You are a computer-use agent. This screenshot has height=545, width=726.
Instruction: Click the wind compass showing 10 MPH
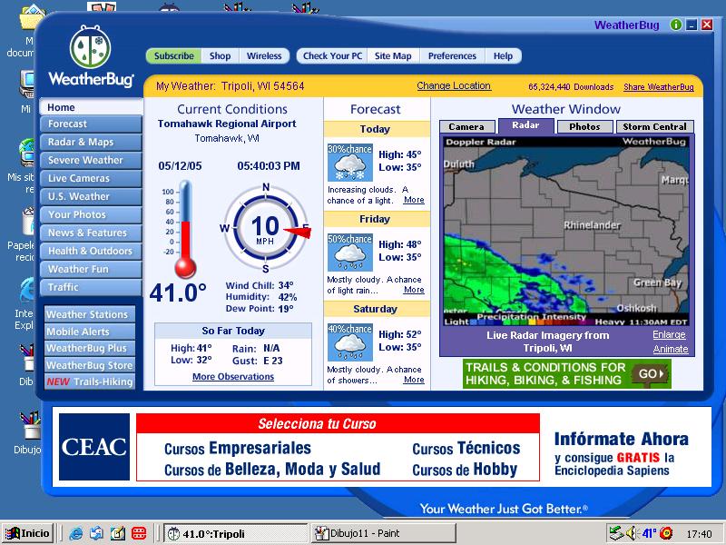pyautogui.click(x=265, y=228)
